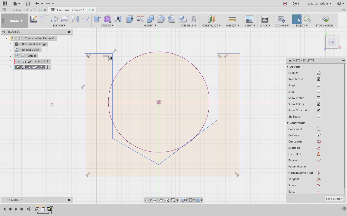Collapse the Constraints section in Sketch Palette
347x216 pixels.
point(288,123)
